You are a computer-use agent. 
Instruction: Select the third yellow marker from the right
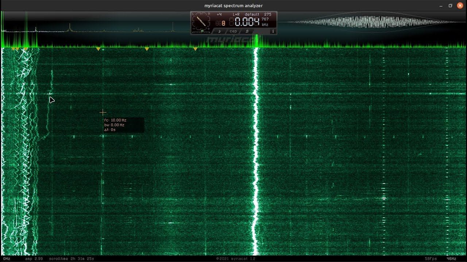(98, 49)
